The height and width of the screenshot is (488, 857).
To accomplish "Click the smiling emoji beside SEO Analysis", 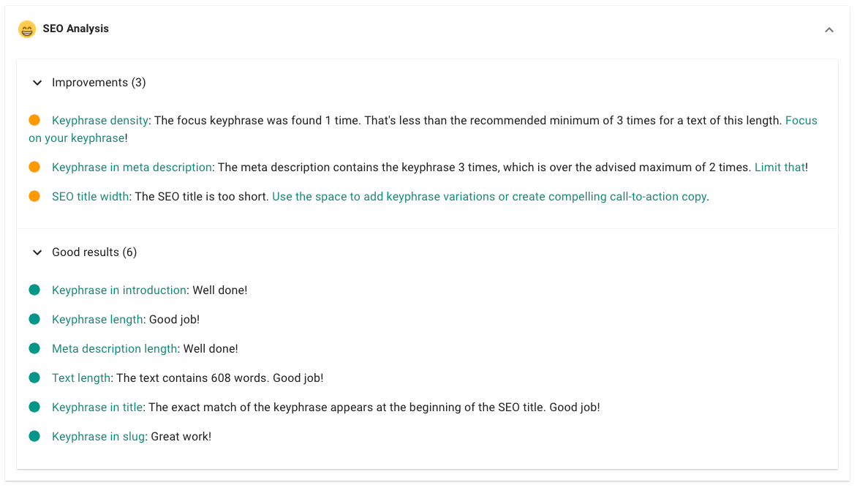I will [26, 29].
